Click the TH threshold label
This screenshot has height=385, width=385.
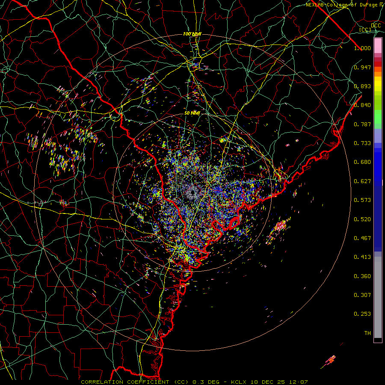click(367, 333)
